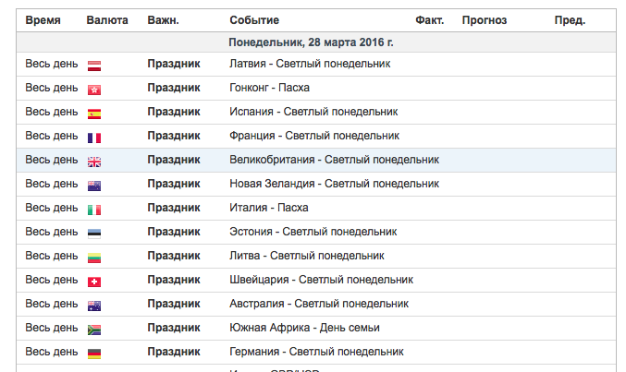Click Весь день in the Латвия row

[52, 64]
